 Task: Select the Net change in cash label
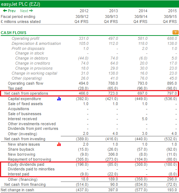(x=17, y=190)
